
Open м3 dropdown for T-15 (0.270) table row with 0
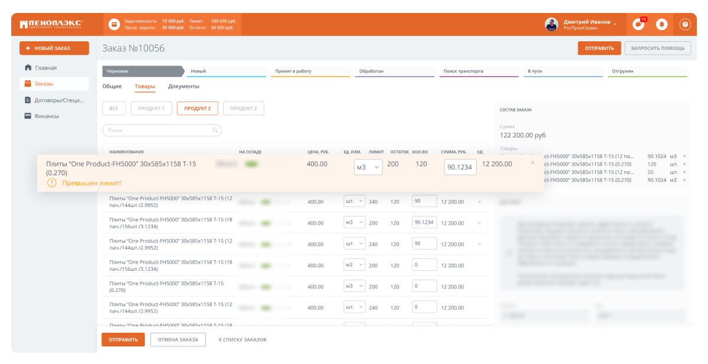(x=355, y=286)
